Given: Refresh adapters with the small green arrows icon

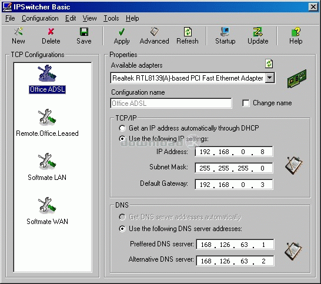Looking at the screenshot, I should coord(269,64).
